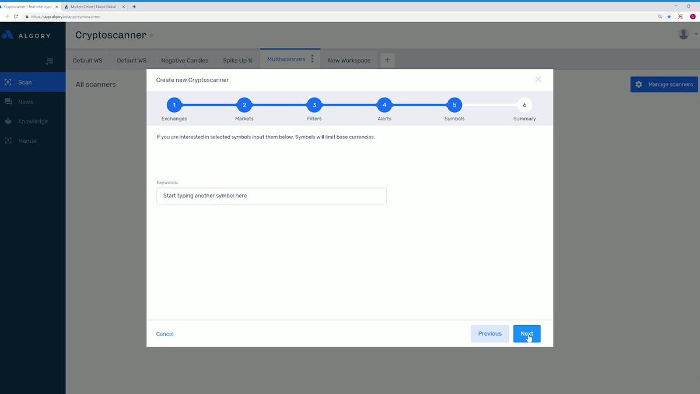Cancel the Cryptoscanner creation
Image resolution: width=700 pixels, height=394 pixels.
[x=164, y=333]
